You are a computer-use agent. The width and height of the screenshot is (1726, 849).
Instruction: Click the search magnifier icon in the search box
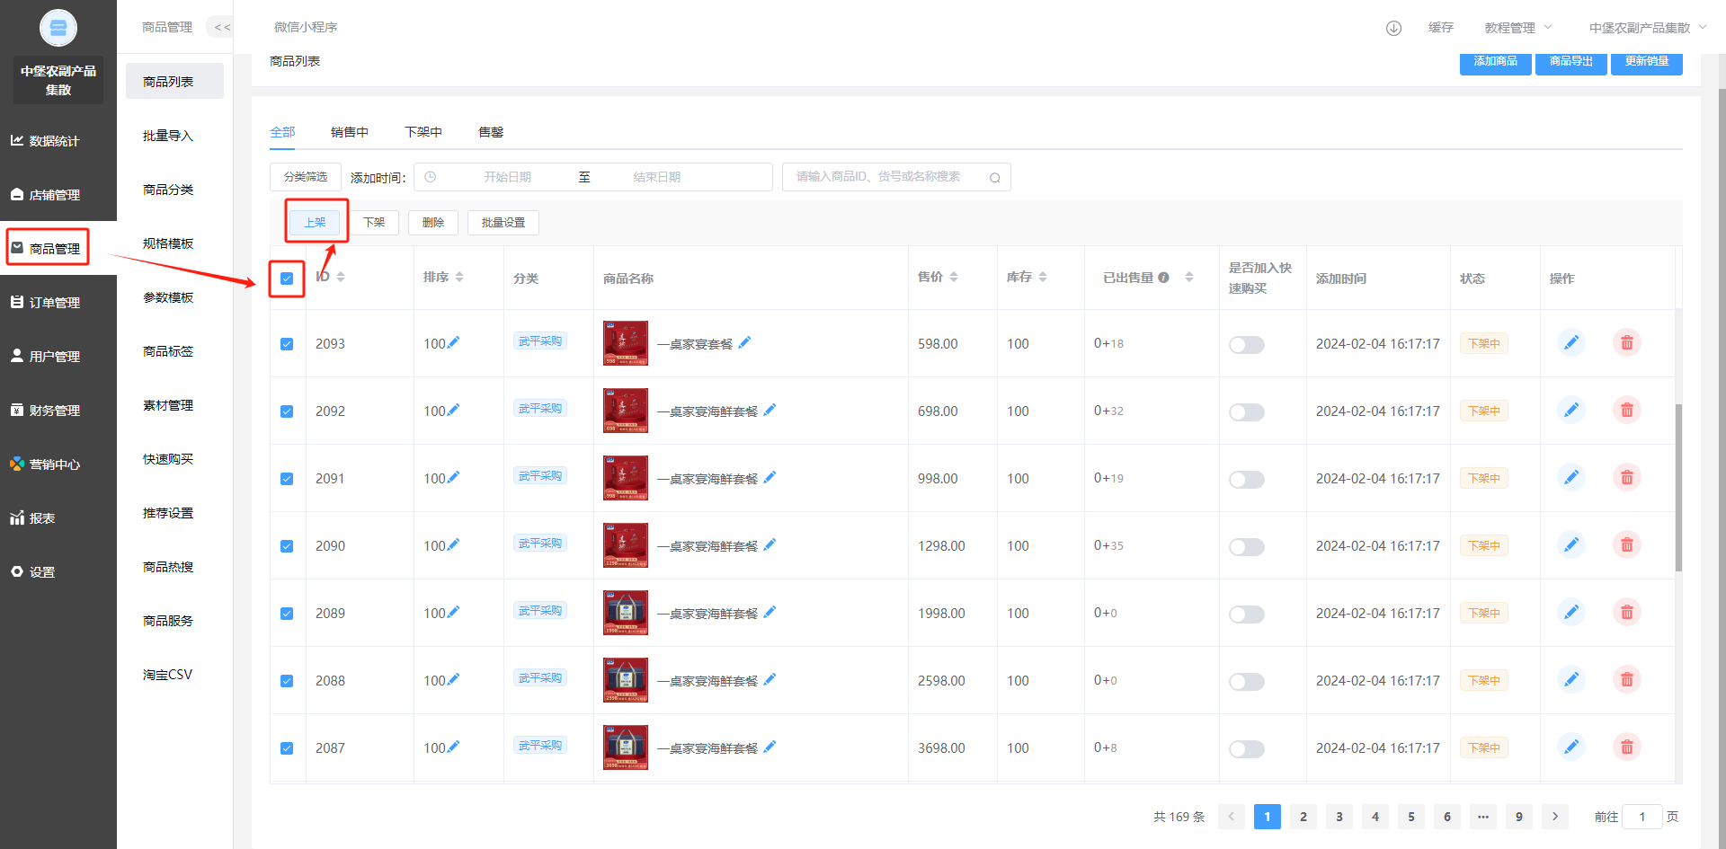tap(995, 178)
